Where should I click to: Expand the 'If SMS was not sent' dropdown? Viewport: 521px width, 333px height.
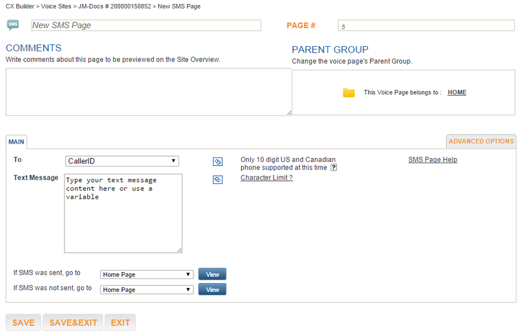[147, 289]
